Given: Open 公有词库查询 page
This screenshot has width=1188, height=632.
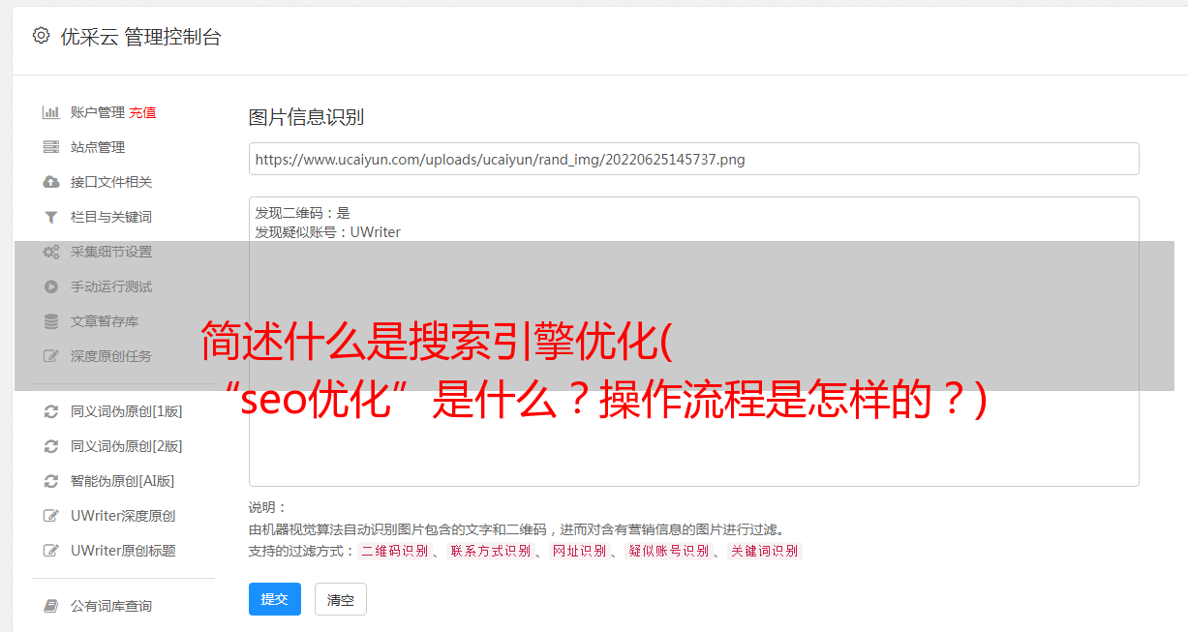Looking at the screenshot, I should 111,606.
